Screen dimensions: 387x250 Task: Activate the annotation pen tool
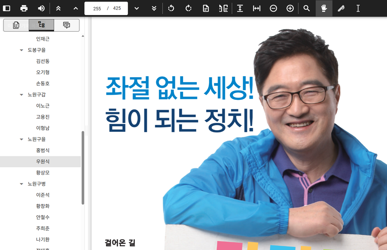[341, 8]
